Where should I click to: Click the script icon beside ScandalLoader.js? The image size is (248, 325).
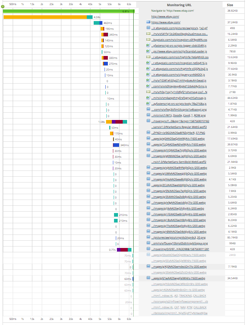(148, 51)
